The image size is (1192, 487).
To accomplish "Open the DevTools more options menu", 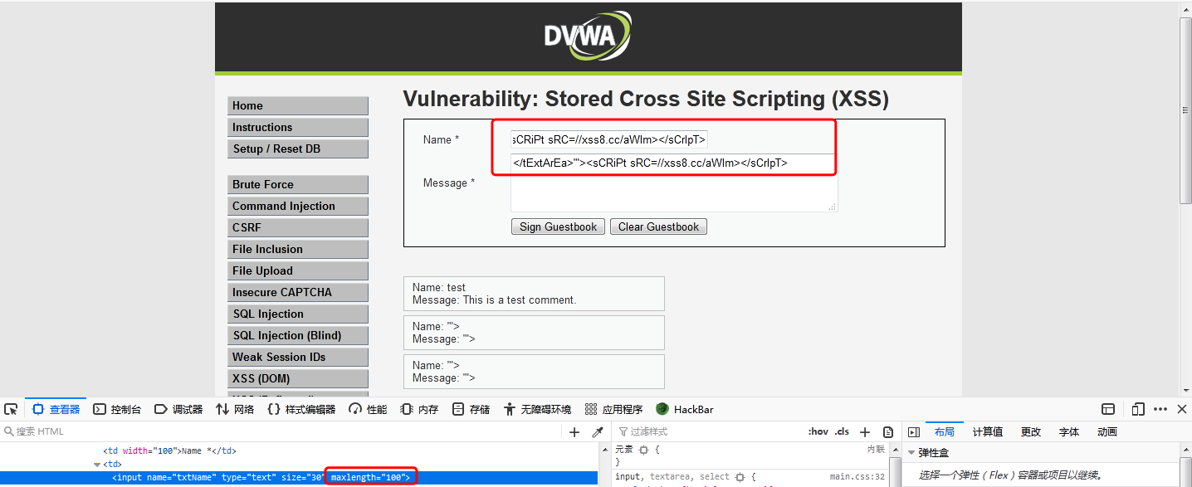I will coord(1160,409).
